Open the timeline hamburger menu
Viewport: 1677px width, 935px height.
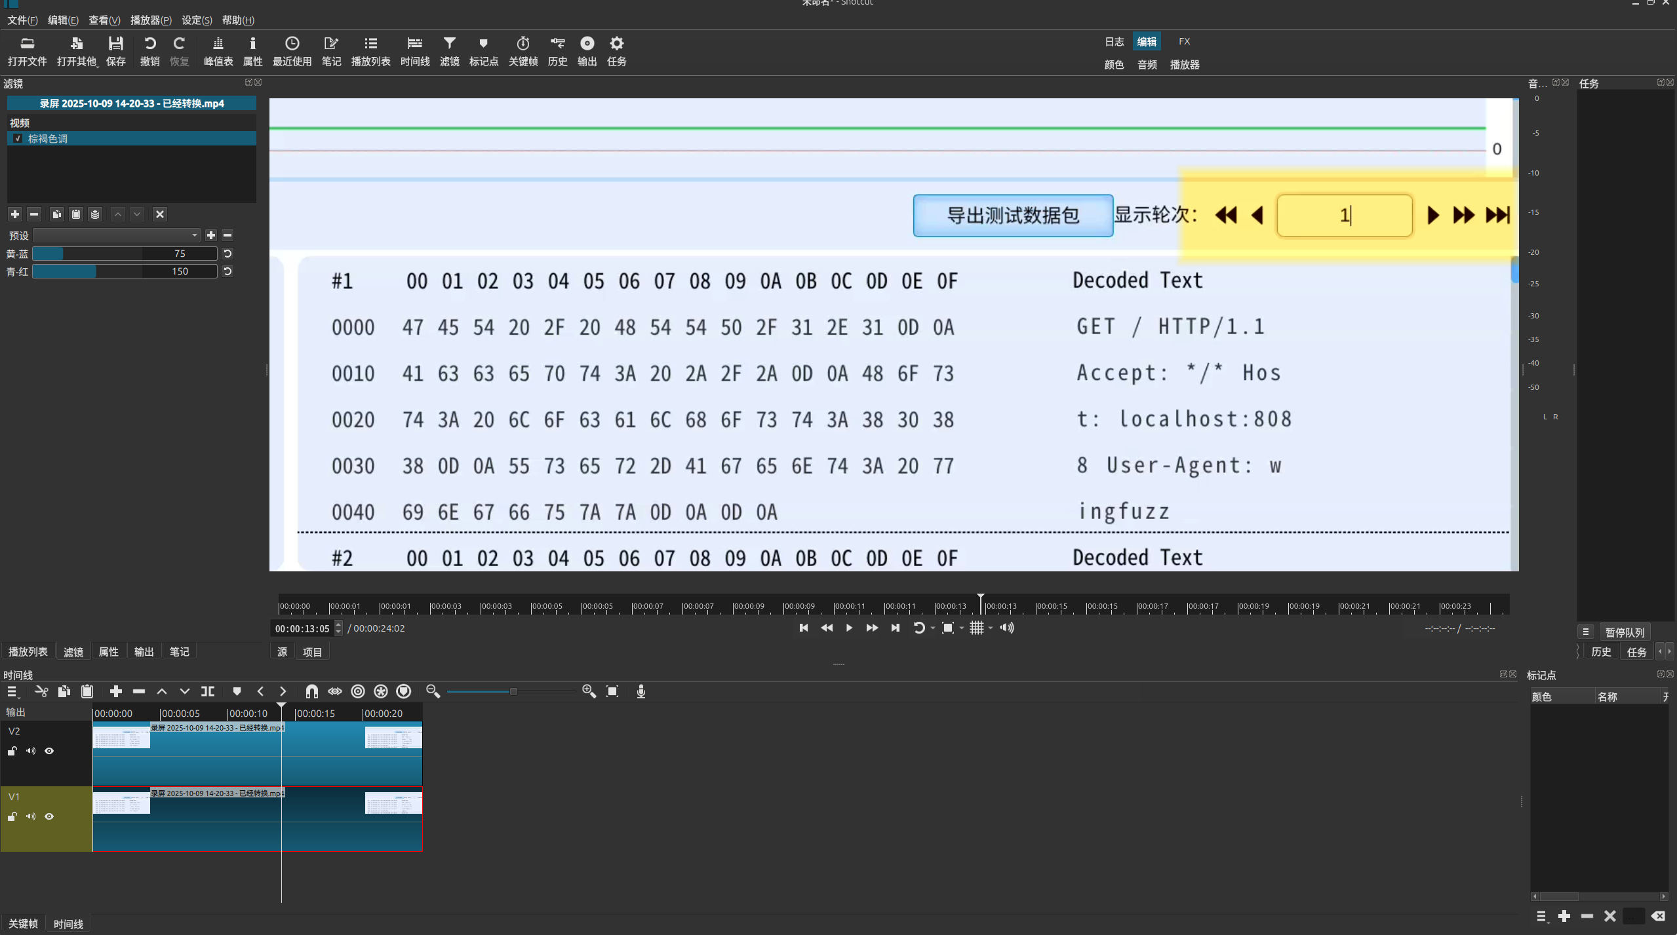click(12, 691)
